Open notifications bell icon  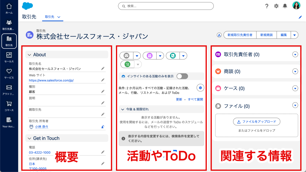click(x=285, y=6)
